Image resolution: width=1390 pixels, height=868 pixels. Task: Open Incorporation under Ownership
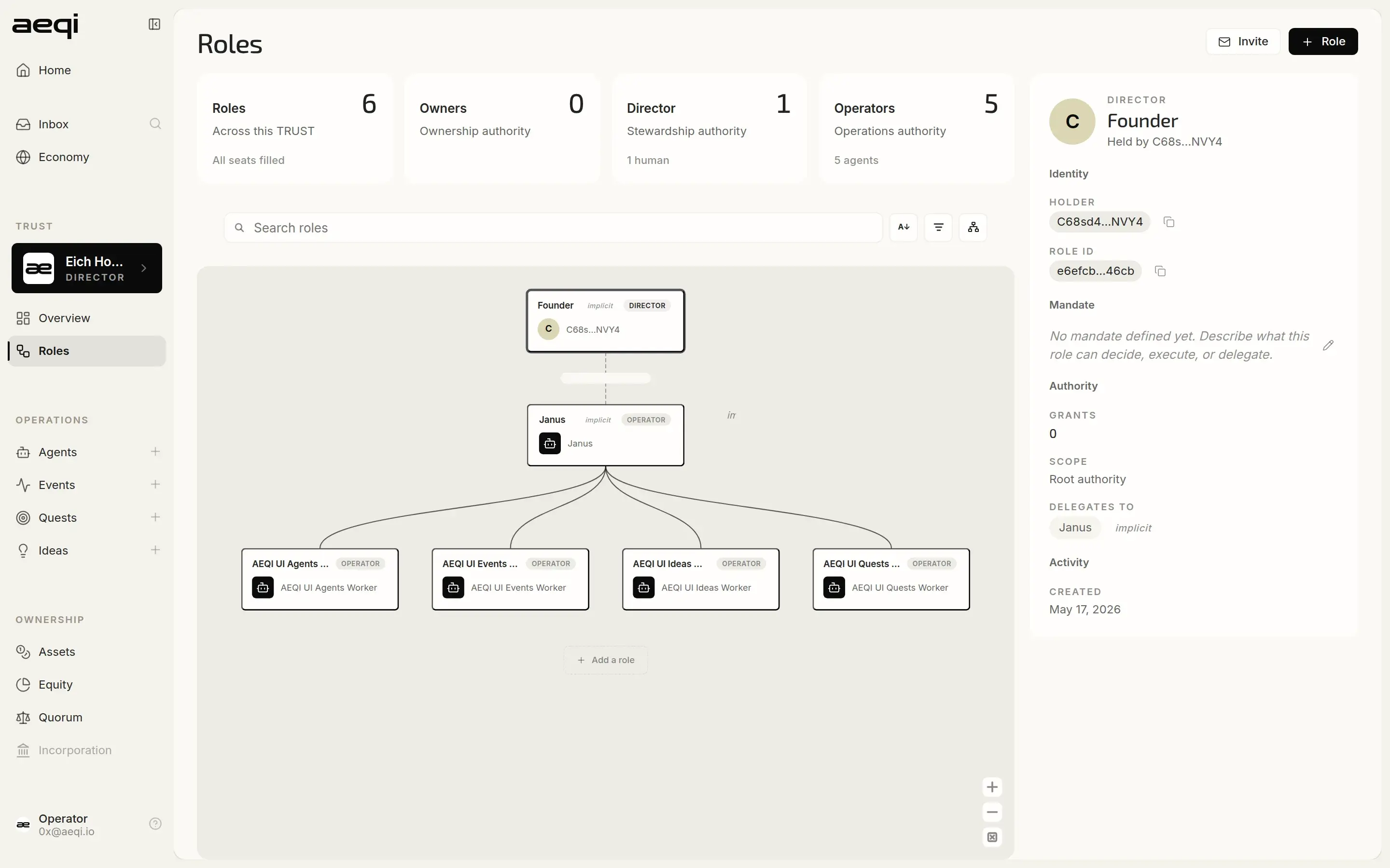click(x=86, y=750)
